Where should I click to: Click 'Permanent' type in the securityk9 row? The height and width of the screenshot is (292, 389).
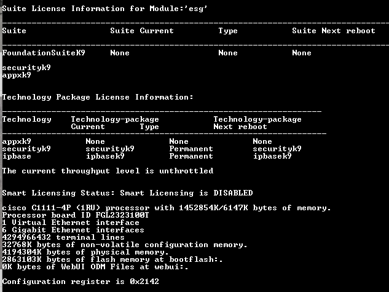pos(191,149)
